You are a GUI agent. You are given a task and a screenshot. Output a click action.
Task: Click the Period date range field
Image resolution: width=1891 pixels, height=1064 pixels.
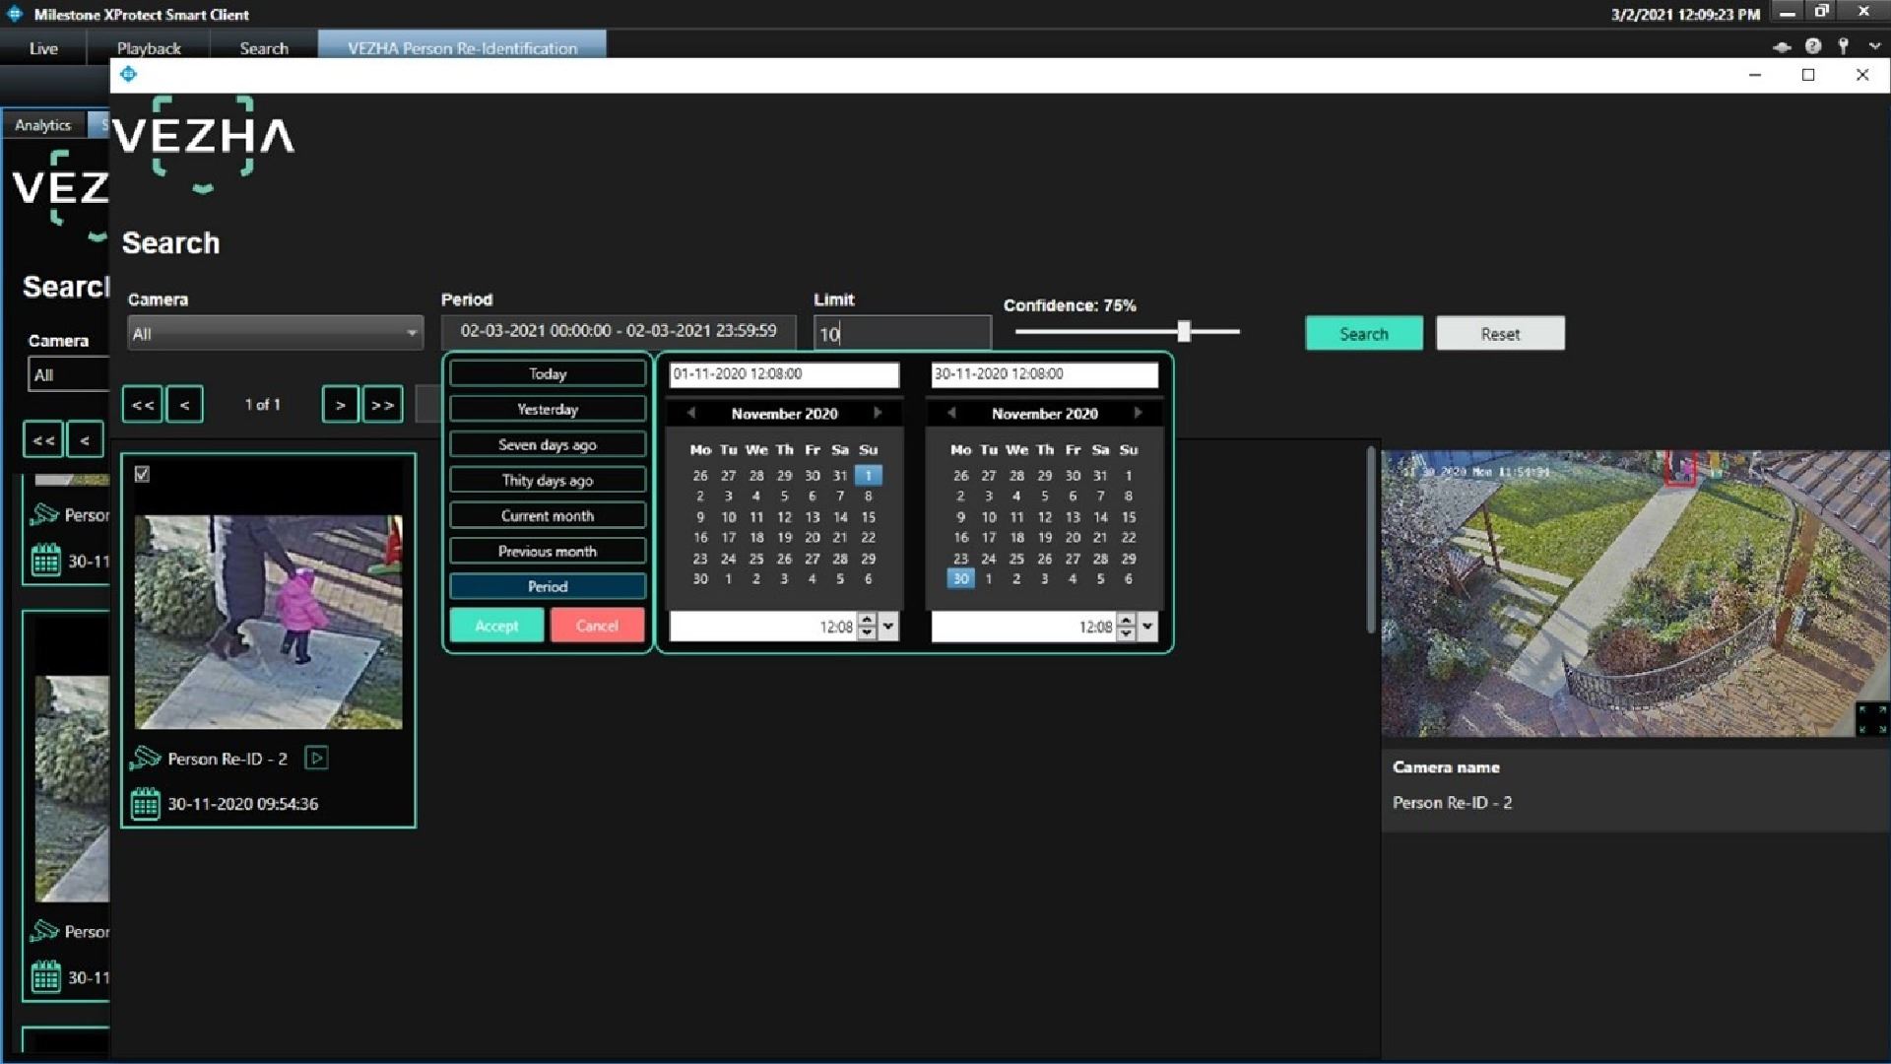(x=619, y=331)
